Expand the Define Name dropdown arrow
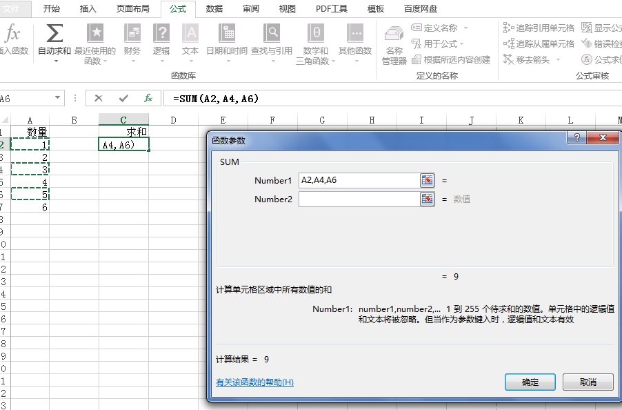This screenshot has height=410, width=622. pos(465,28)
